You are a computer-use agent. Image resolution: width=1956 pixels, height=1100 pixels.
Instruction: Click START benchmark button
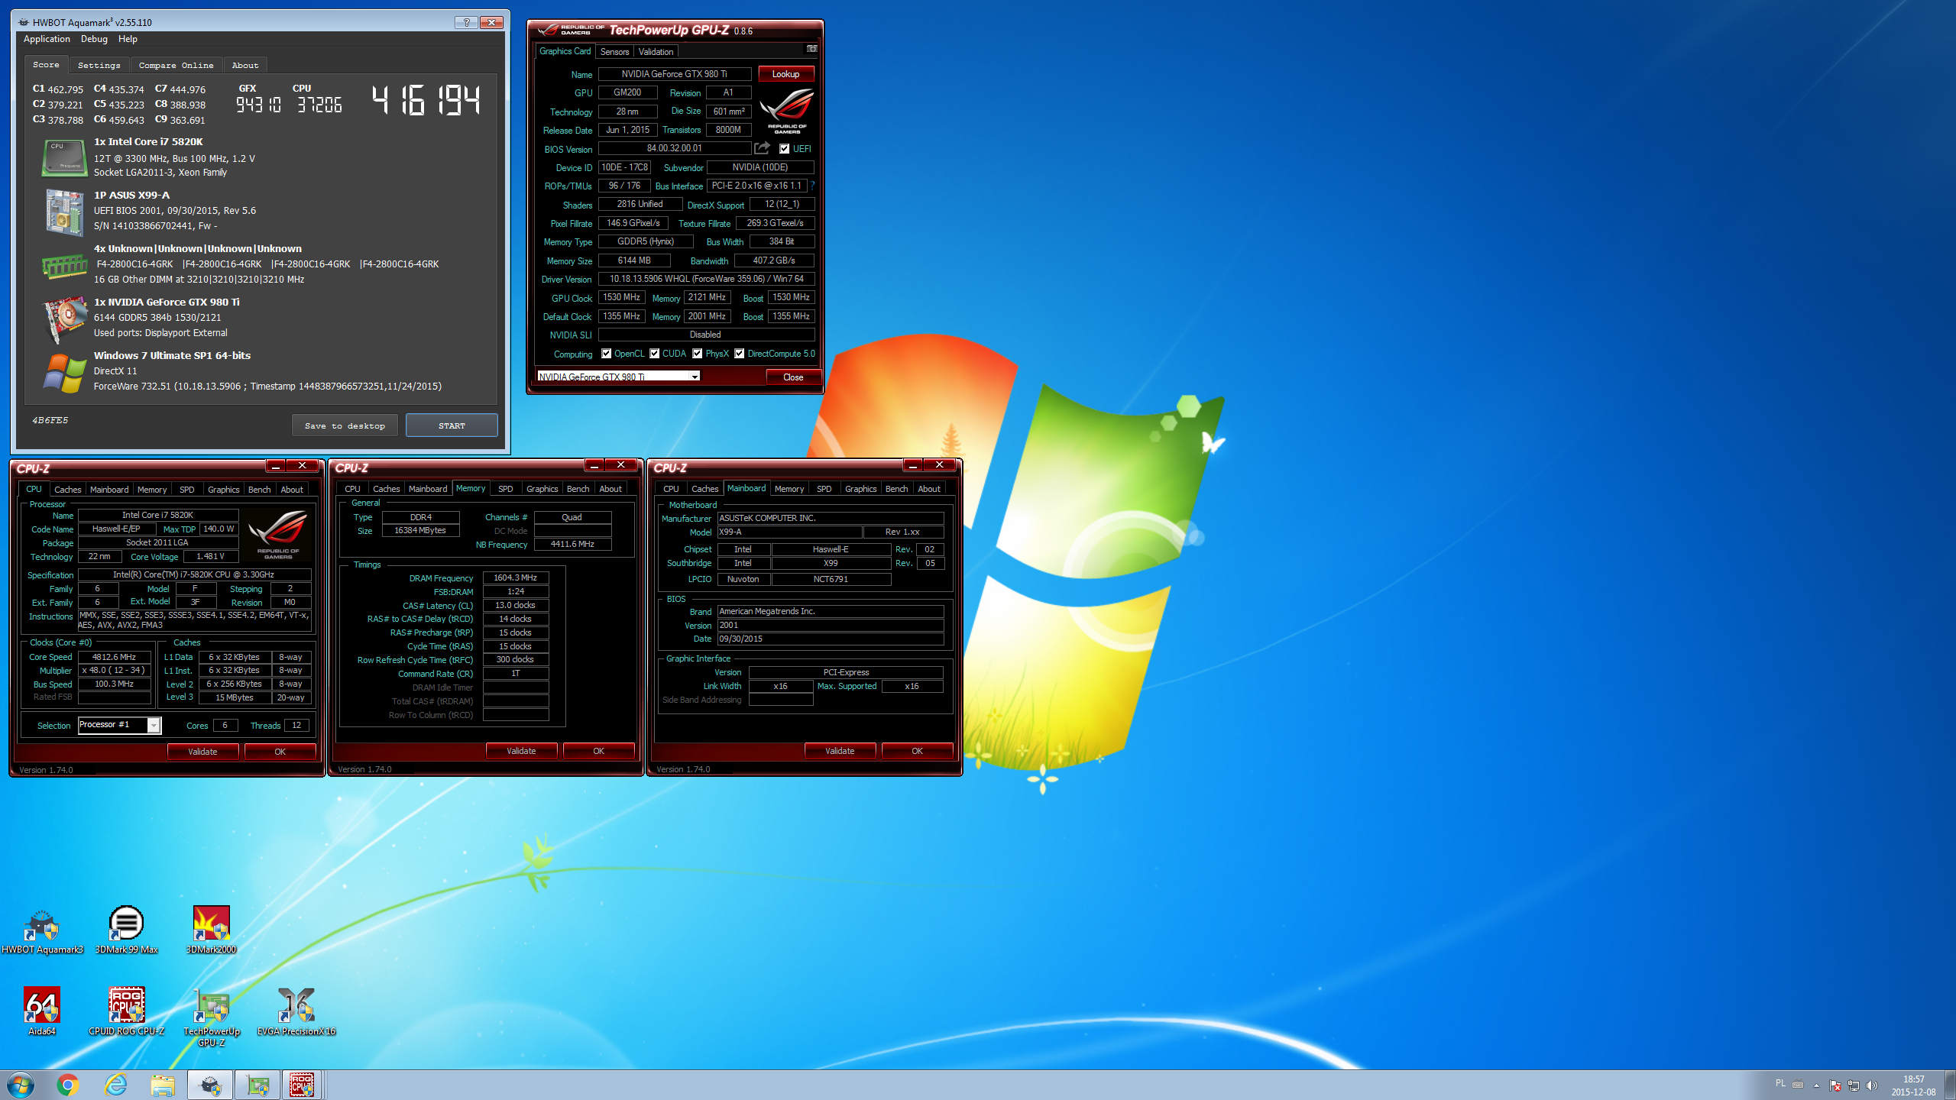click(x=452, y=425)
